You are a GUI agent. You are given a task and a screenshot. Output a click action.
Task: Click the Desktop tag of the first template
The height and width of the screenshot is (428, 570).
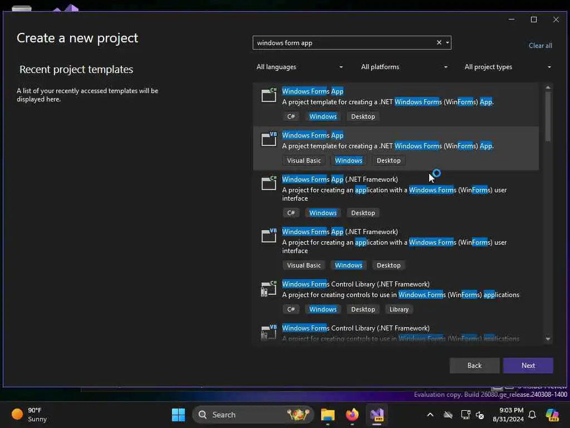click(x=363, y=116)
